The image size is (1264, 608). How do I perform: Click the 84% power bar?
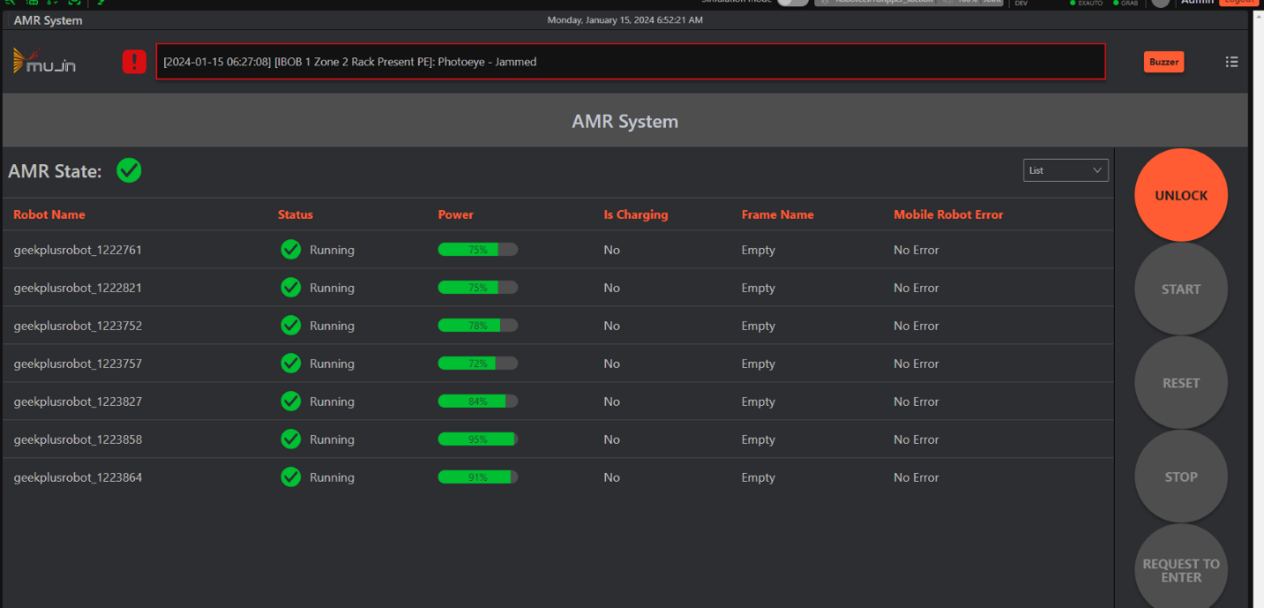tap(478, 402)
